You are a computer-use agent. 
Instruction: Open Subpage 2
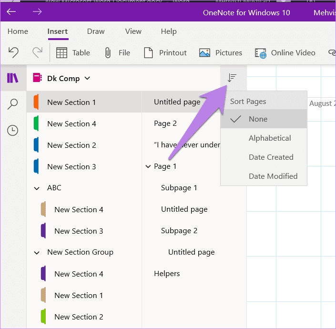[179, 231]
